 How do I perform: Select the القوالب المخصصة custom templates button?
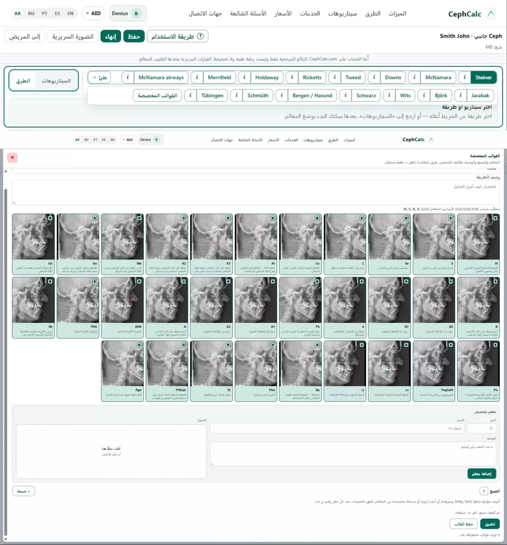point(157,95)
